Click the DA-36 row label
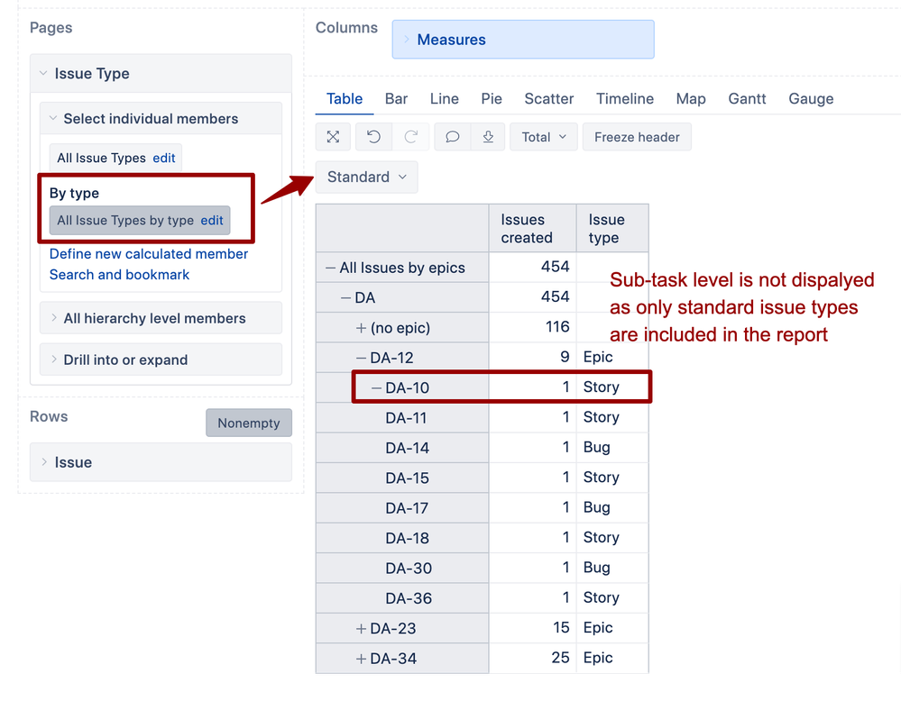Viewport: 901px width, 701px height. click(x=409, y=598)
